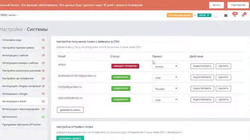Delete the testtestovich2016@yandex.ru entry

(x=223, y=77)
